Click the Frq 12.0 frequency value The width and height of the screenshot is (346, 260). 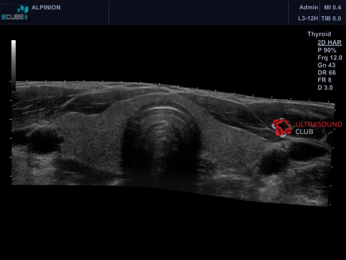[x=330, y=58]
